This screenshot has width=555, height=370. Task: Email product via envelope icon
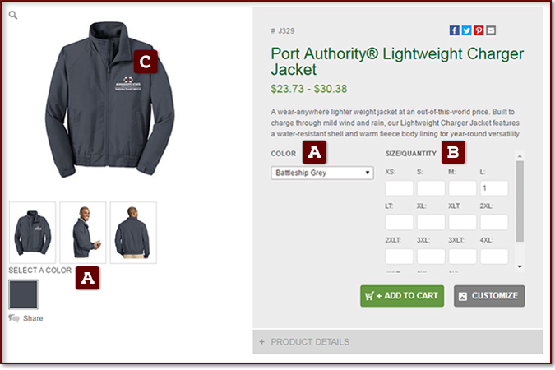pos(491,30)
